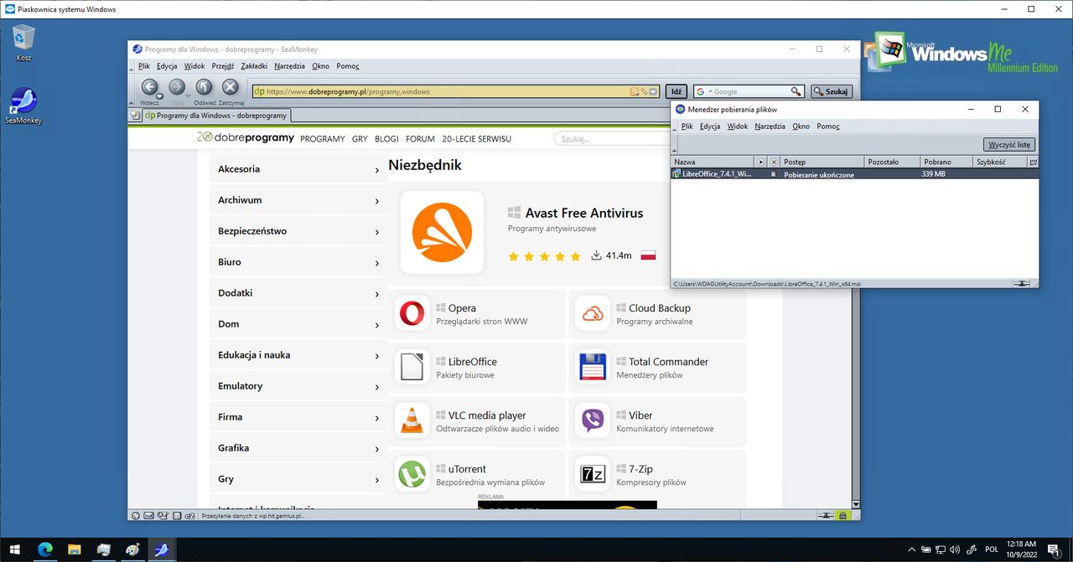Click the 7-Zip program icon

pyautogui.click(x=593, y=475)
